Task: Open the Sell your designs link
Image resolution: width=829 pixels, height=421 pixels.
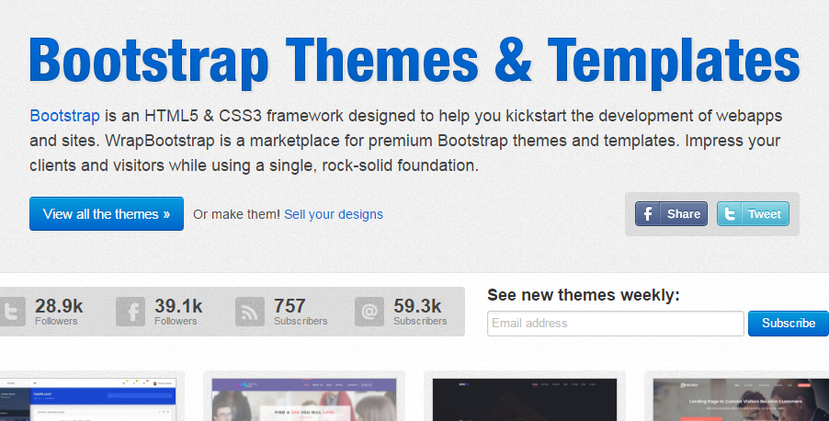Action: coord(334,214)
